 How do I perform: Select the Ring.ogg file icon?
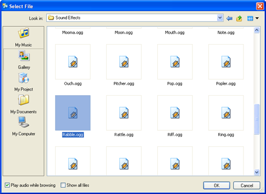coord(226,113)
